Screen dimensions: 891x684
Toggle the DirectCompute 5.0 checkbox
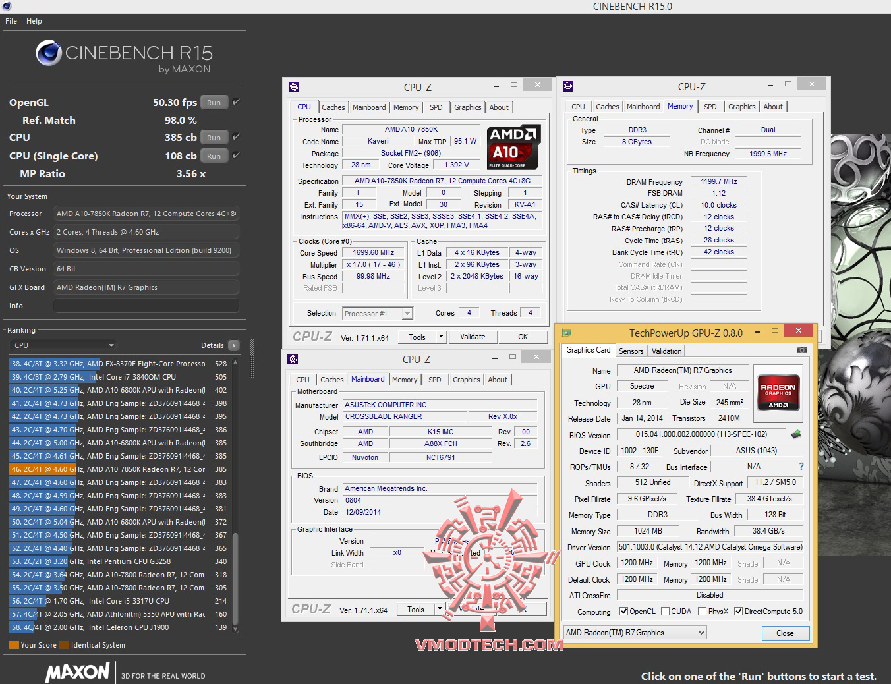coord(738,612)
